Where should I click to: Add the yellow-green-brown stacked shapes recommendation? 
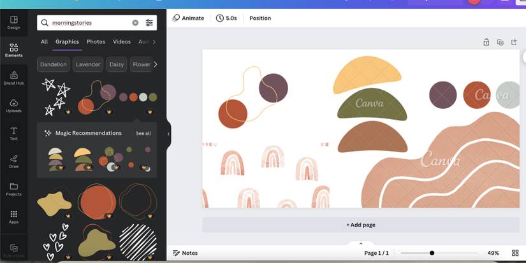tap(83, 159)
